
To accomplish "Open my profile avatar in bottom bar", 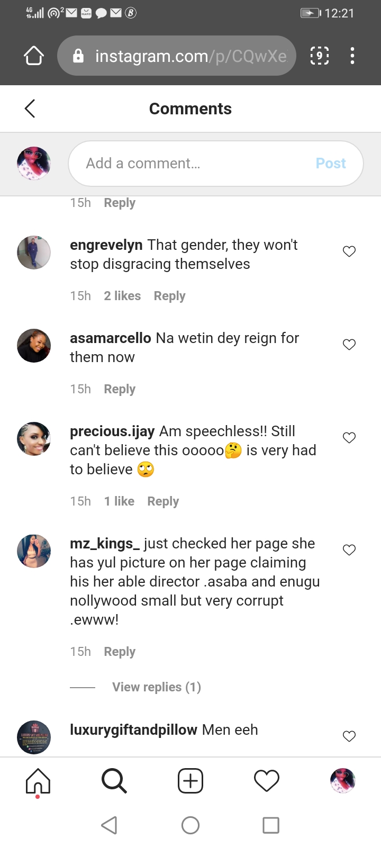I will click(x=343, y=781).
